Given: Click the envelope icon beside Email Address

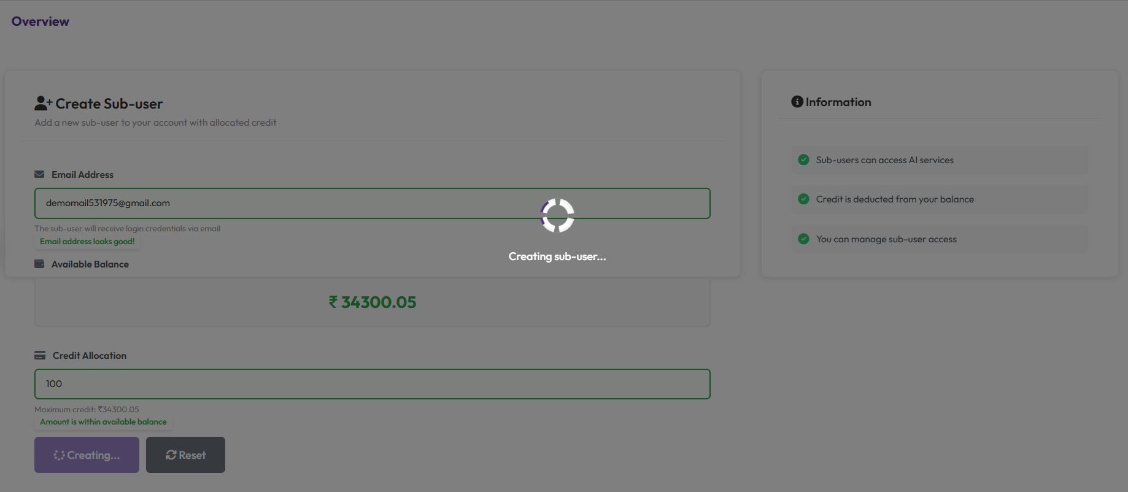Looking at the screenshot, I should tap(39, 175).
